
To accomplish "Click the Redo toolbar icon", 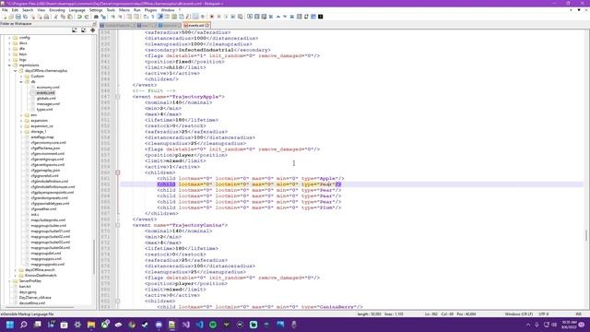I will coord(87,17).
